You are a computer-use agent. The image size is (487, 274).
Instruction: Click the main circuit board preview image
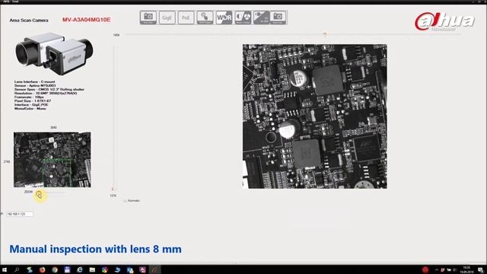coord(314,116)
